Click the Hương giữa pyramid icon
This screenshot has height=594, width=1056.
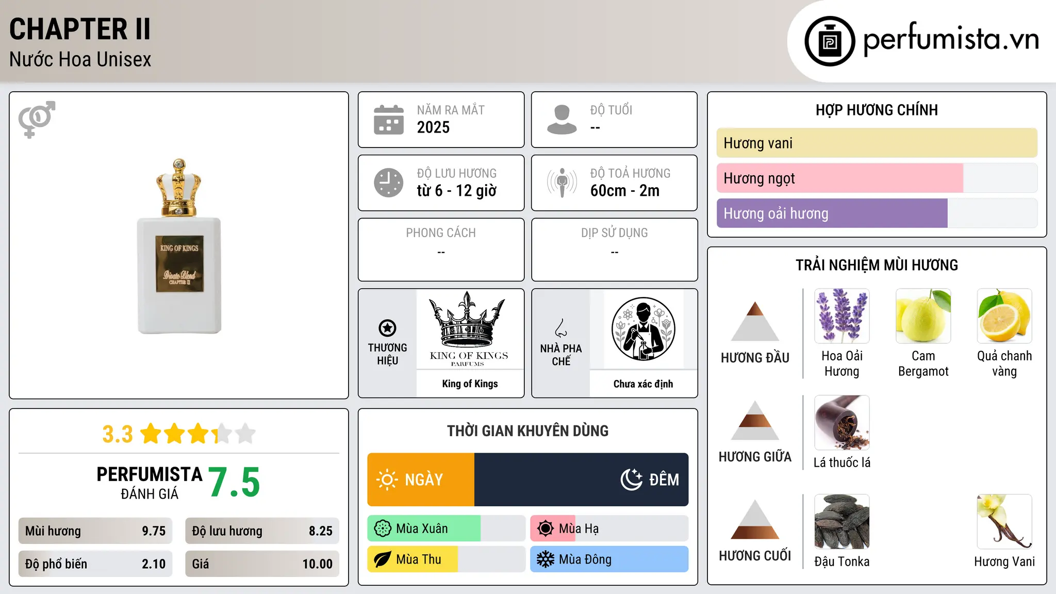pyautogui.click(x=755, y=420)
